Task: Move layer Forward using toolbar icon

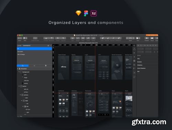Action: click(46, 38)
